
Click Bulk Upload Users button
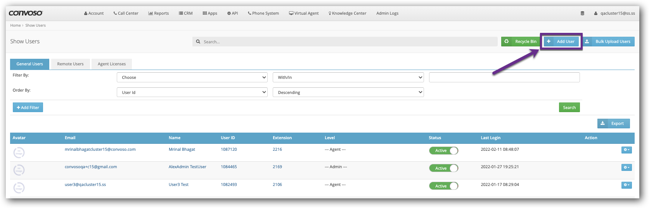click(x=608, y=41)
